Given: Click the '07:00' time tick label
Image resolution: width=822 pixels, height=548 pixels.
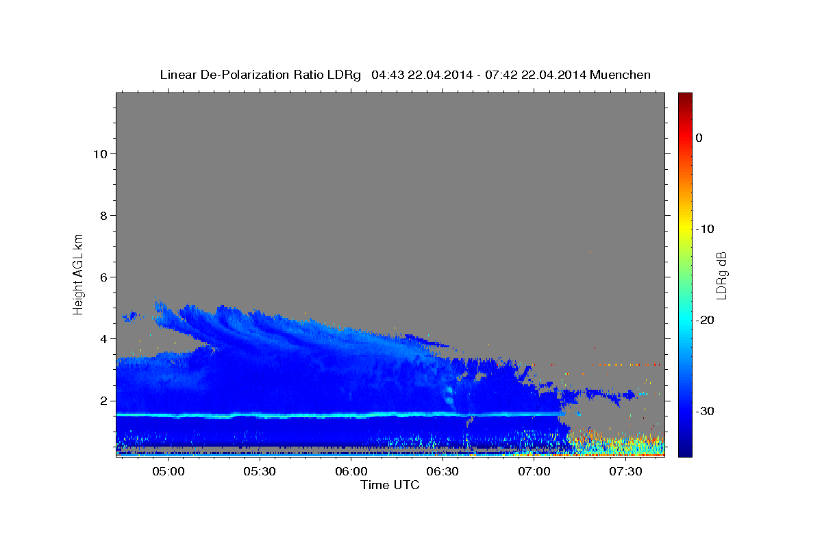Looking at the screenshot, I should (x=534, y=472).
